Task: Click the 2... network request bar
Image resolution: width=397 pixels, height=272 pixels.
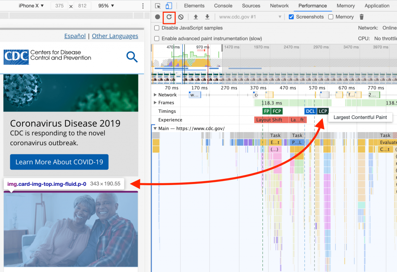Action: (x=373, y=95)
